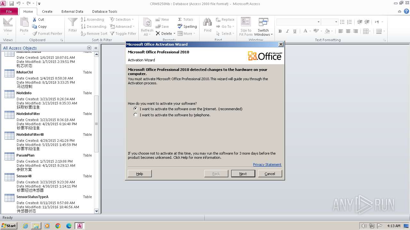Click the Switch Windows icon
This screenshot has width=410, height=230.
[x=263, y=22]
